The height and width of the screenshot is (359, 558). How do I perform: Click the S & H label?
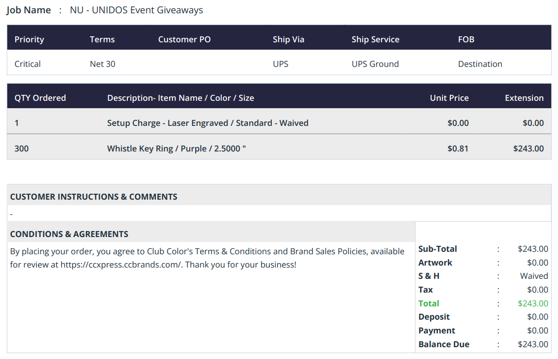[x=429, y=276]
